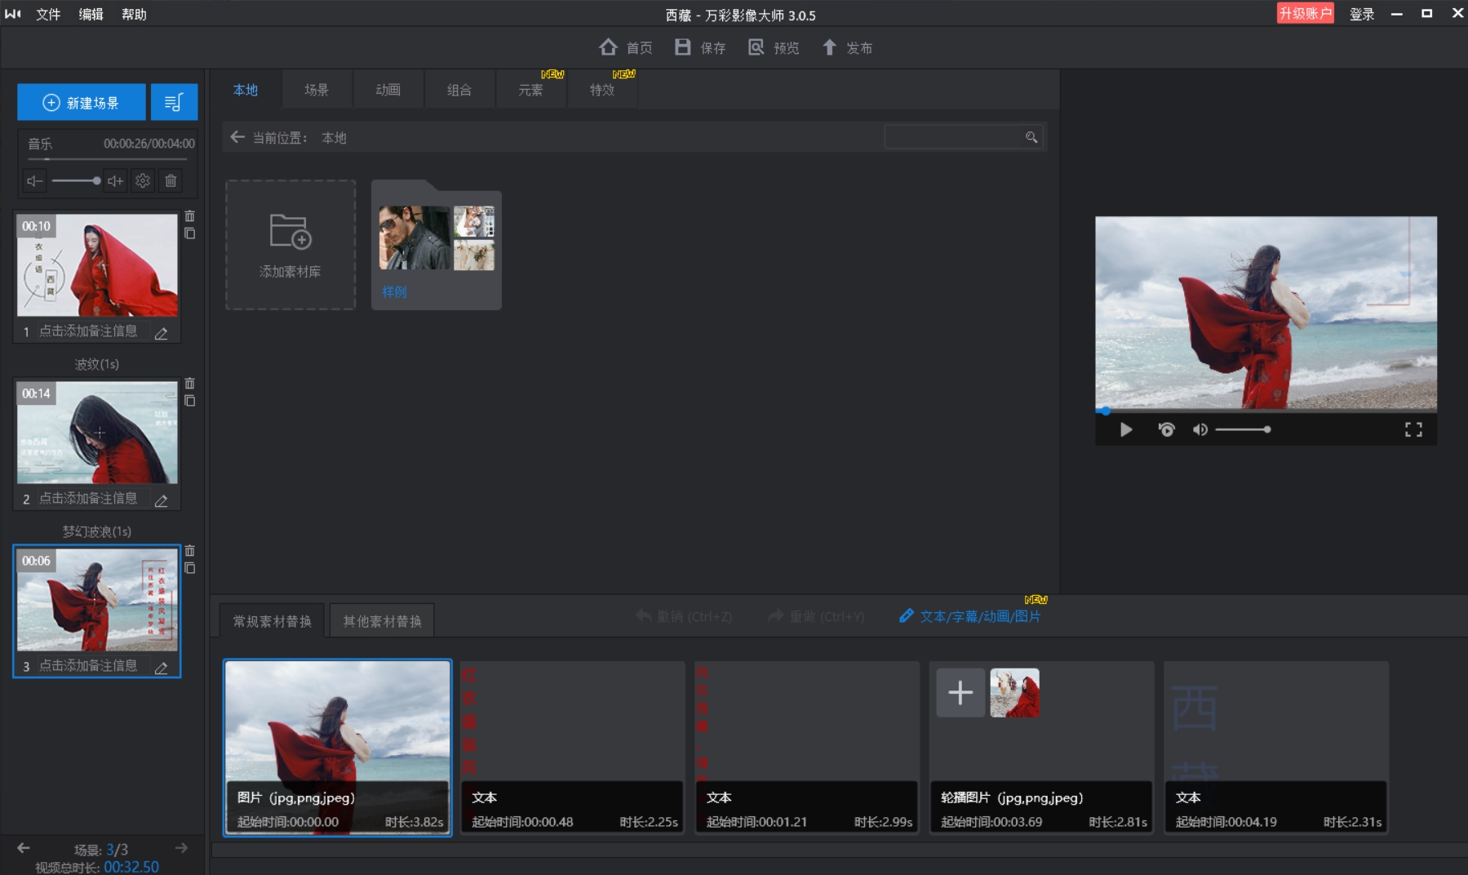This screenshot has height=875, width=1468.
Task: Save the project with 保存
Action: coord(700,47)
